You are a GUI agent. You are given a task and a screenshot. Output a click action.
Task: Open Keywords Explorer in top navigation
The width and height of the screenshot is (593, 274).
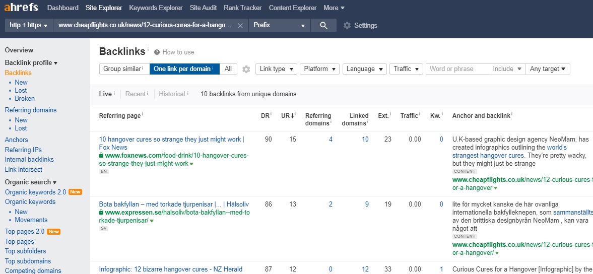click(156, 8)
